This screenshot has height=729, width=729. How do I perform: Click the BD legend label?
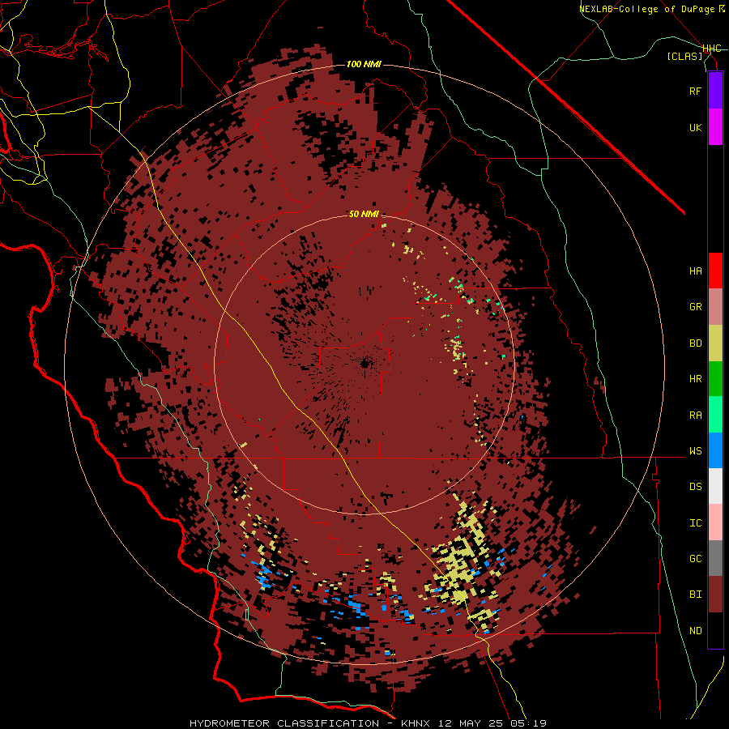(x=695, y=343)
